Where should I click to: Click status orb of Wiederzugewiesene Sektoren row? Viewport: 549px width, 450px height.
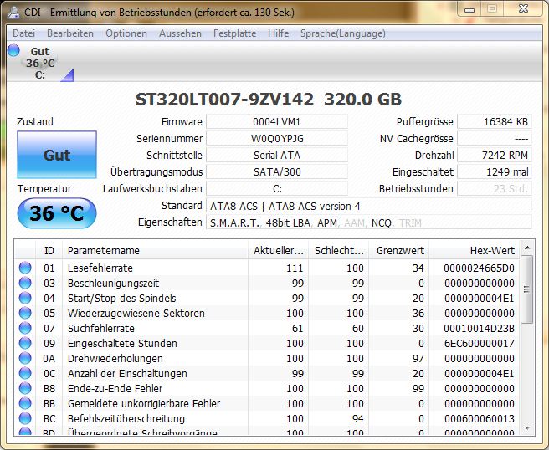point(25,313)
